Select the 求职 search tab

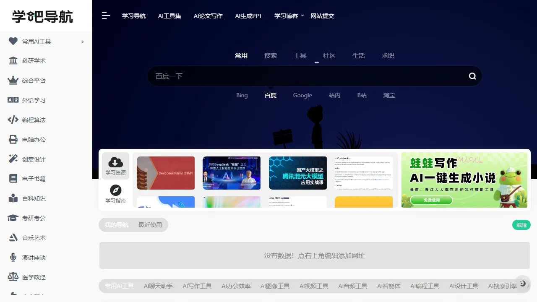click(388, 55)
